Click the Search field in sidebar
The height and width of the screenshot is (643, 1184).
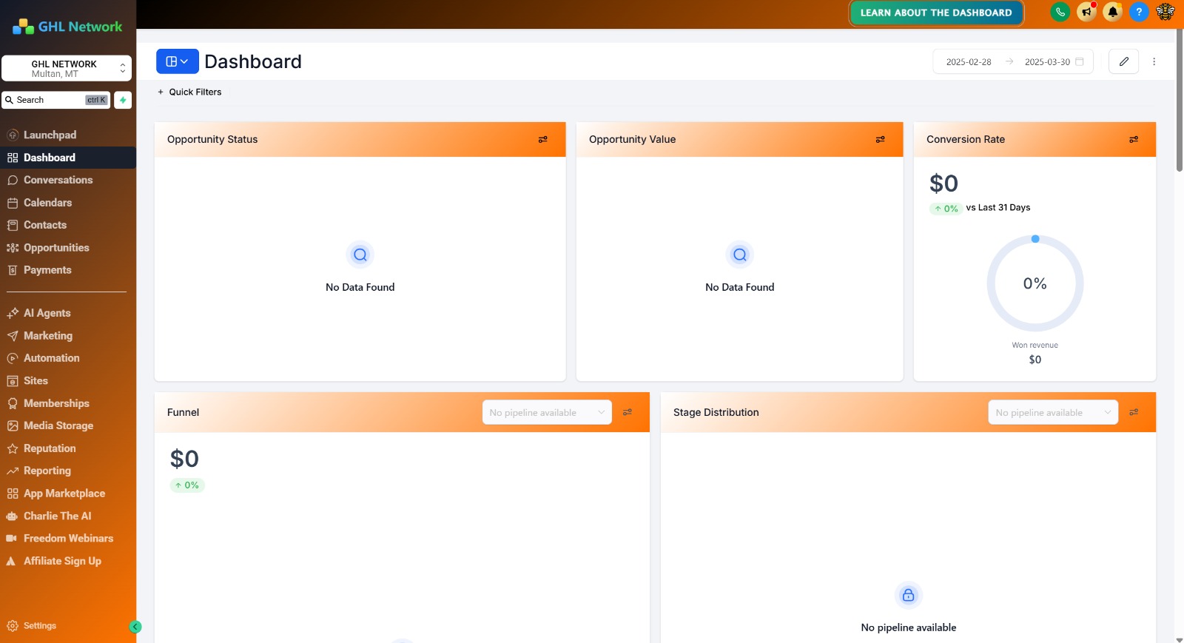click(x=55, y=100)
